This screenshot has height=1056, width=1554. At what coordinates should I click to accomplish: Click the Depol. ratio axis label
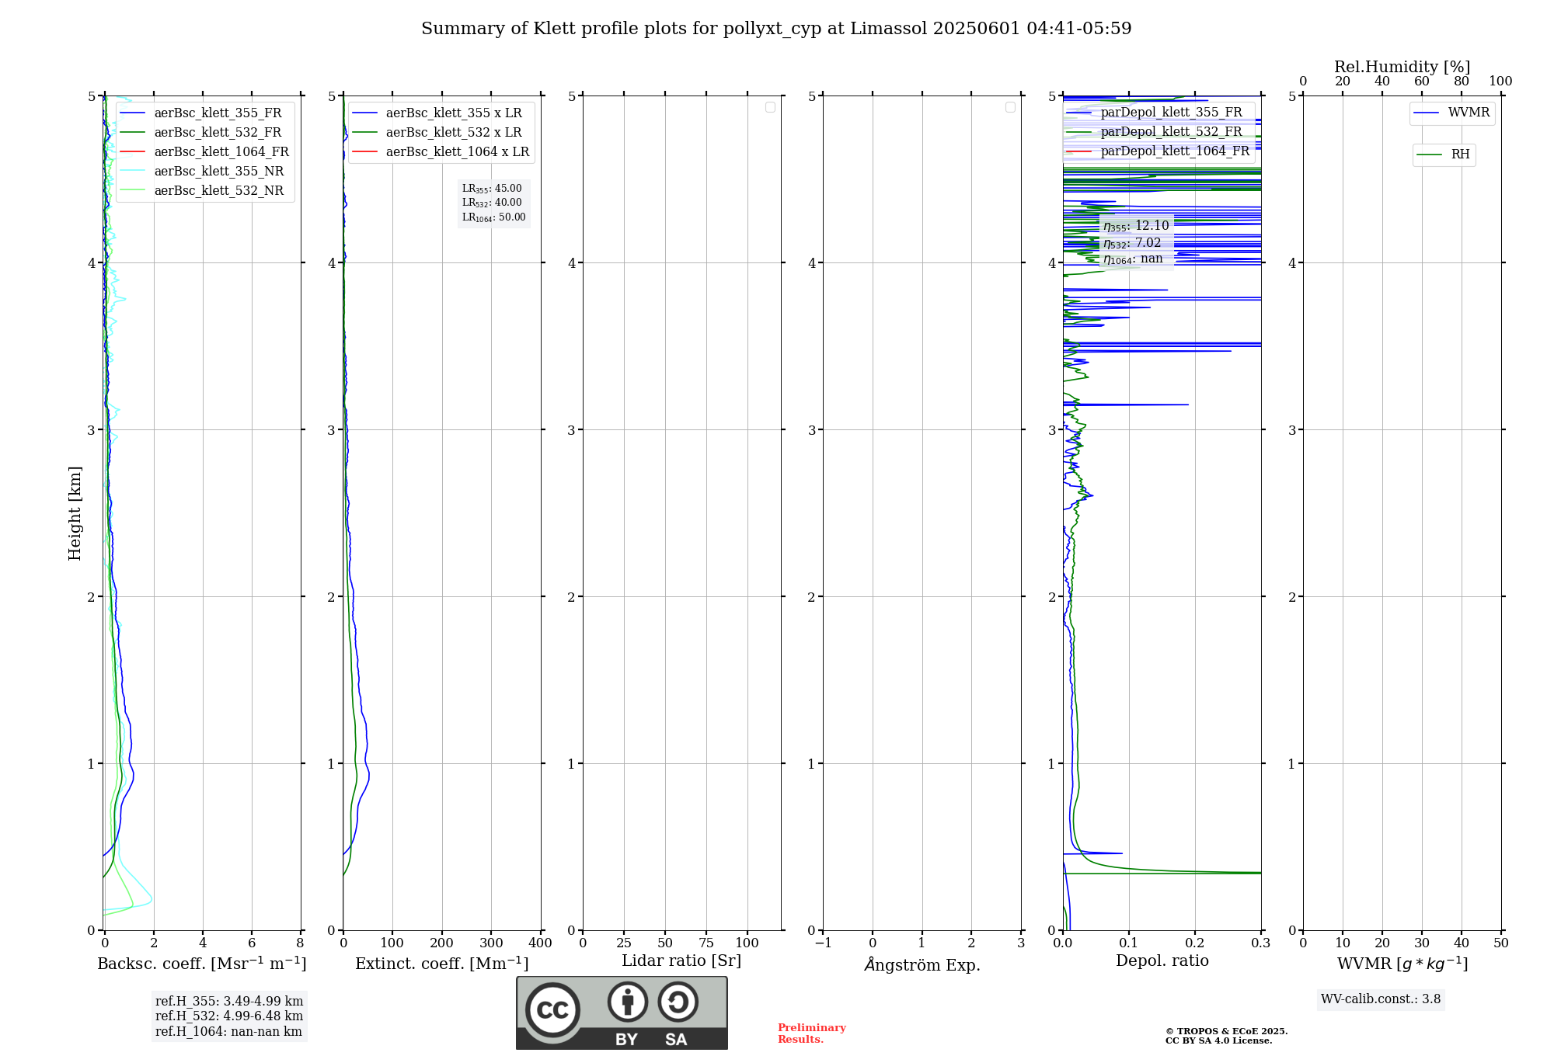pyautogui.click(x=1162, y=961)
